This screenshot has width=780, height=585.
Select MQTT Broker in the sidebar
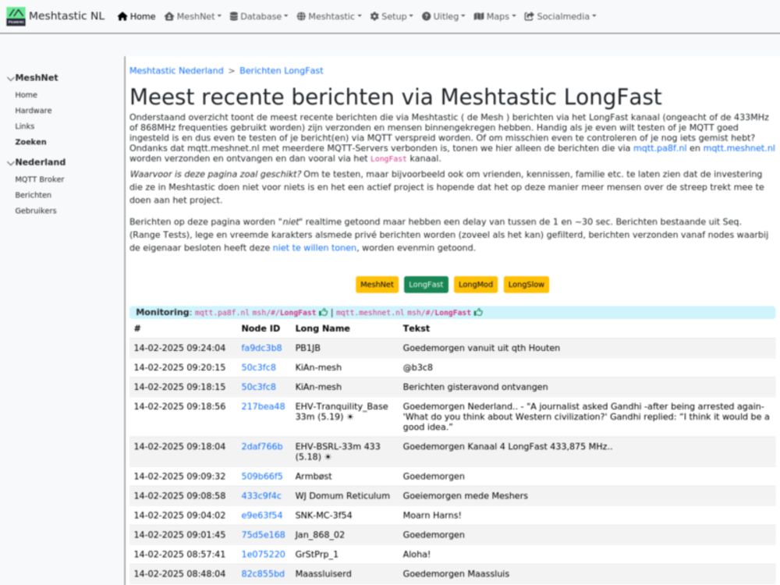click(39, 179)
